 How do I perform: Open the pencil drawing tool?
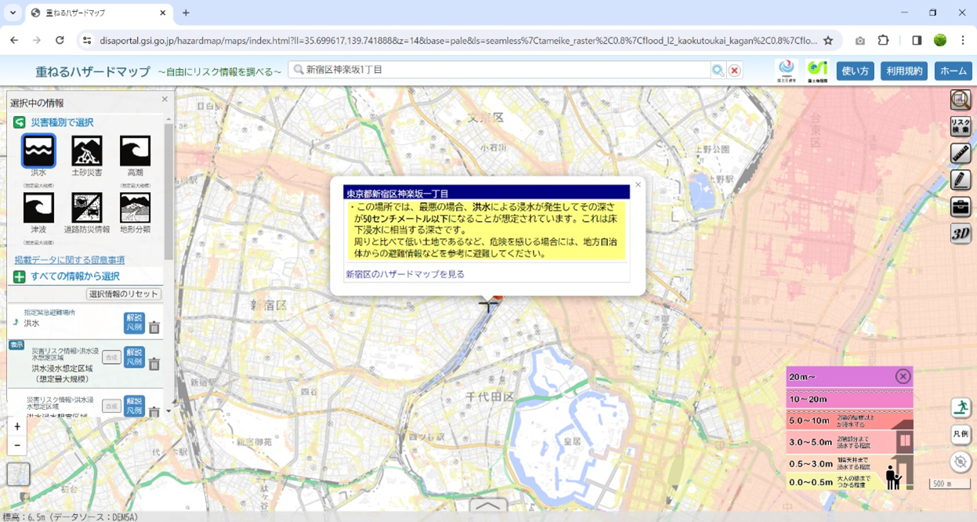(961, 179)
